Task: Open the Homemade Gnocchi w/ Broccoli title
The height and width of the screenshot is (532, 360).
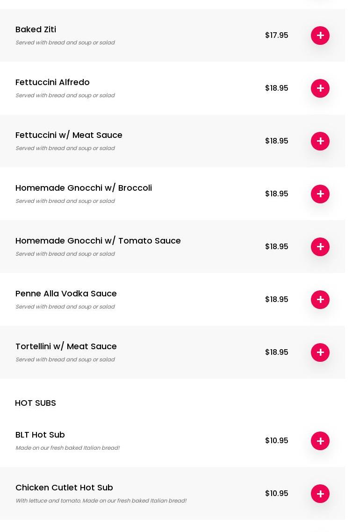Action: point(84,188)
